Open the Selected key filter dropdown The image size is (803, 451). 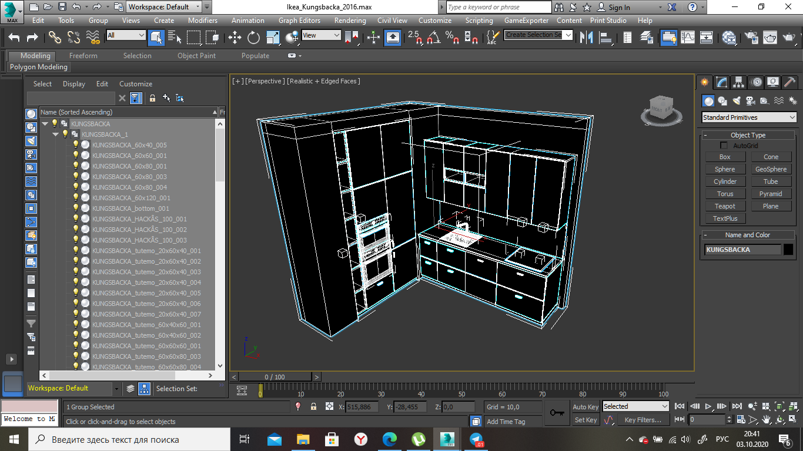click(636, 406)
